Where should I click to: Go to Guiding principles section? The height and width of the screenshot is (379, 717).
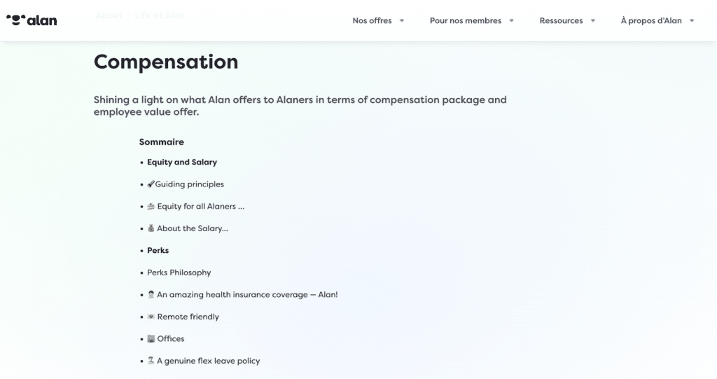point(189,184)
